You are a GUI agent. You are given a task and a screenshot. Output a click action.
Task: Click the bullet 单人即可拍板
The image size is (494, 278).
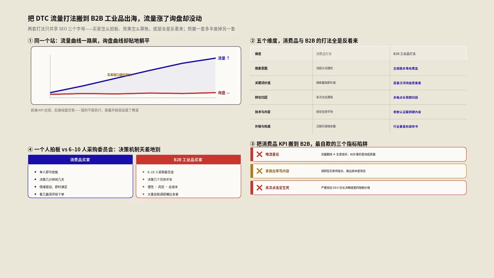pos(49,172)
